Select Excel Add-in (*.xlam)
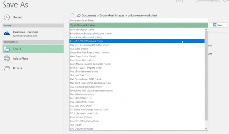 pyautogui.click(x=137, y=117)
